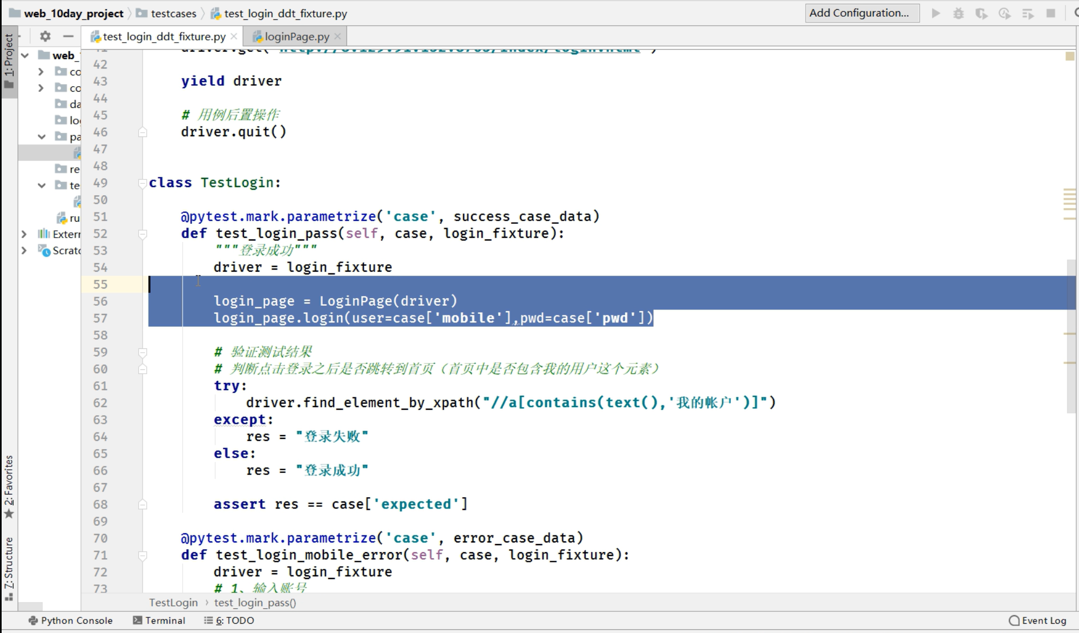
Task: Hide project panel with minus icon
Action: [68, 36]
